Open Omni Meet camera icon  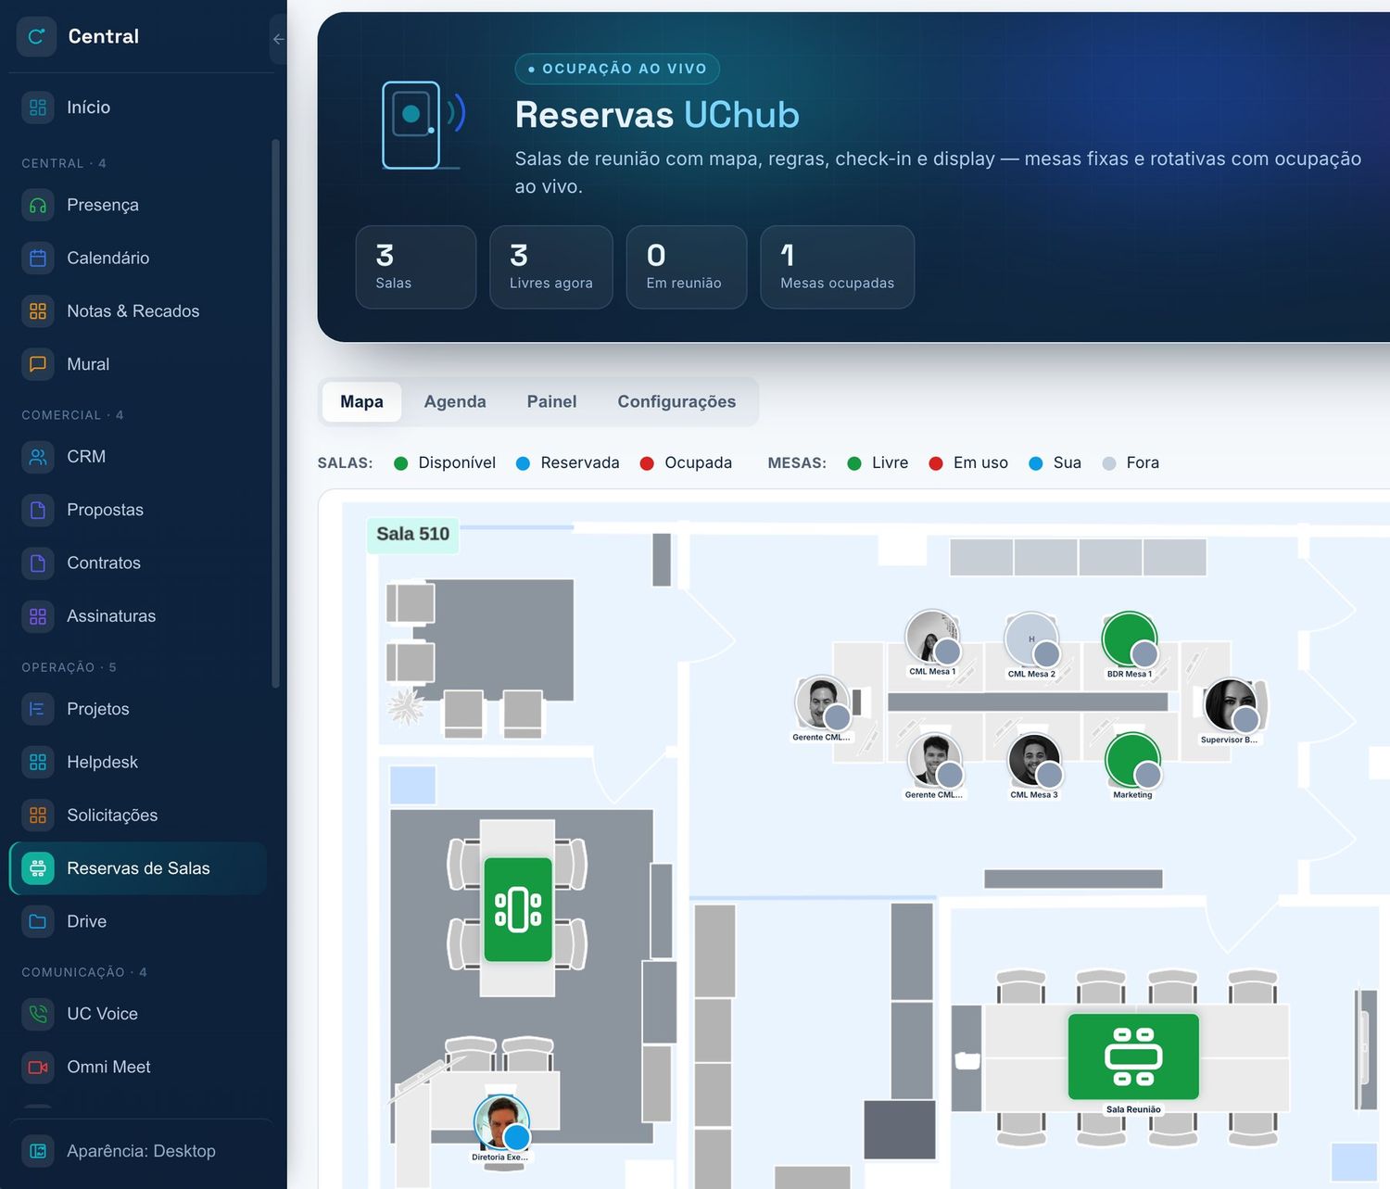click(x=38, y=1067)
